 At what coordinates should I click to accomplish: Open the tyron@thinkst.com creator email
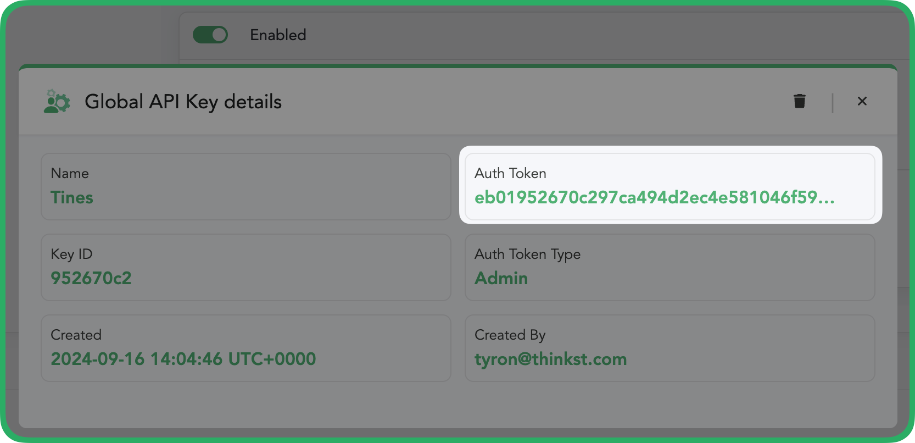click(551, 359)
